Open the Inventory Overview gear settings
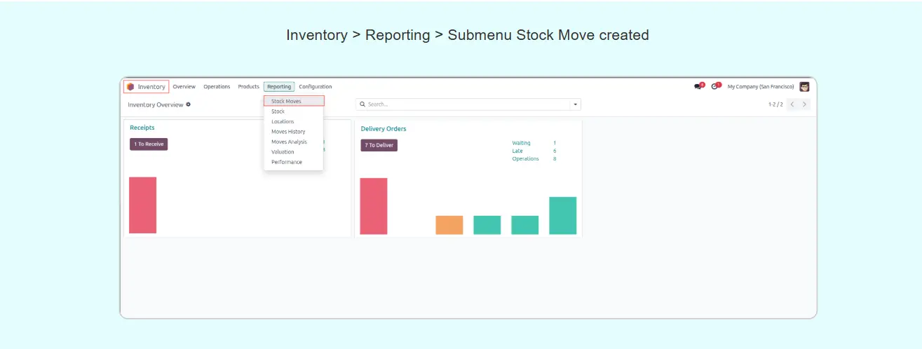922x349 pixels. (188, 104)
